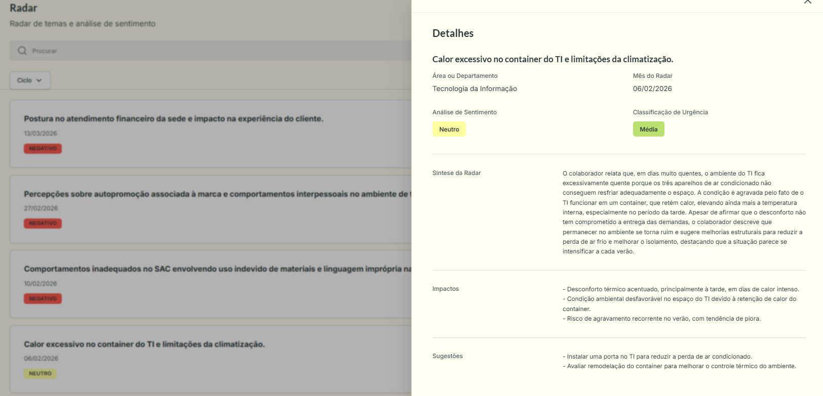Image resolution: width=823 pixels, height=396 pixels.
Task: Click the Mês do Radar label
Action: tap(652, 76)
